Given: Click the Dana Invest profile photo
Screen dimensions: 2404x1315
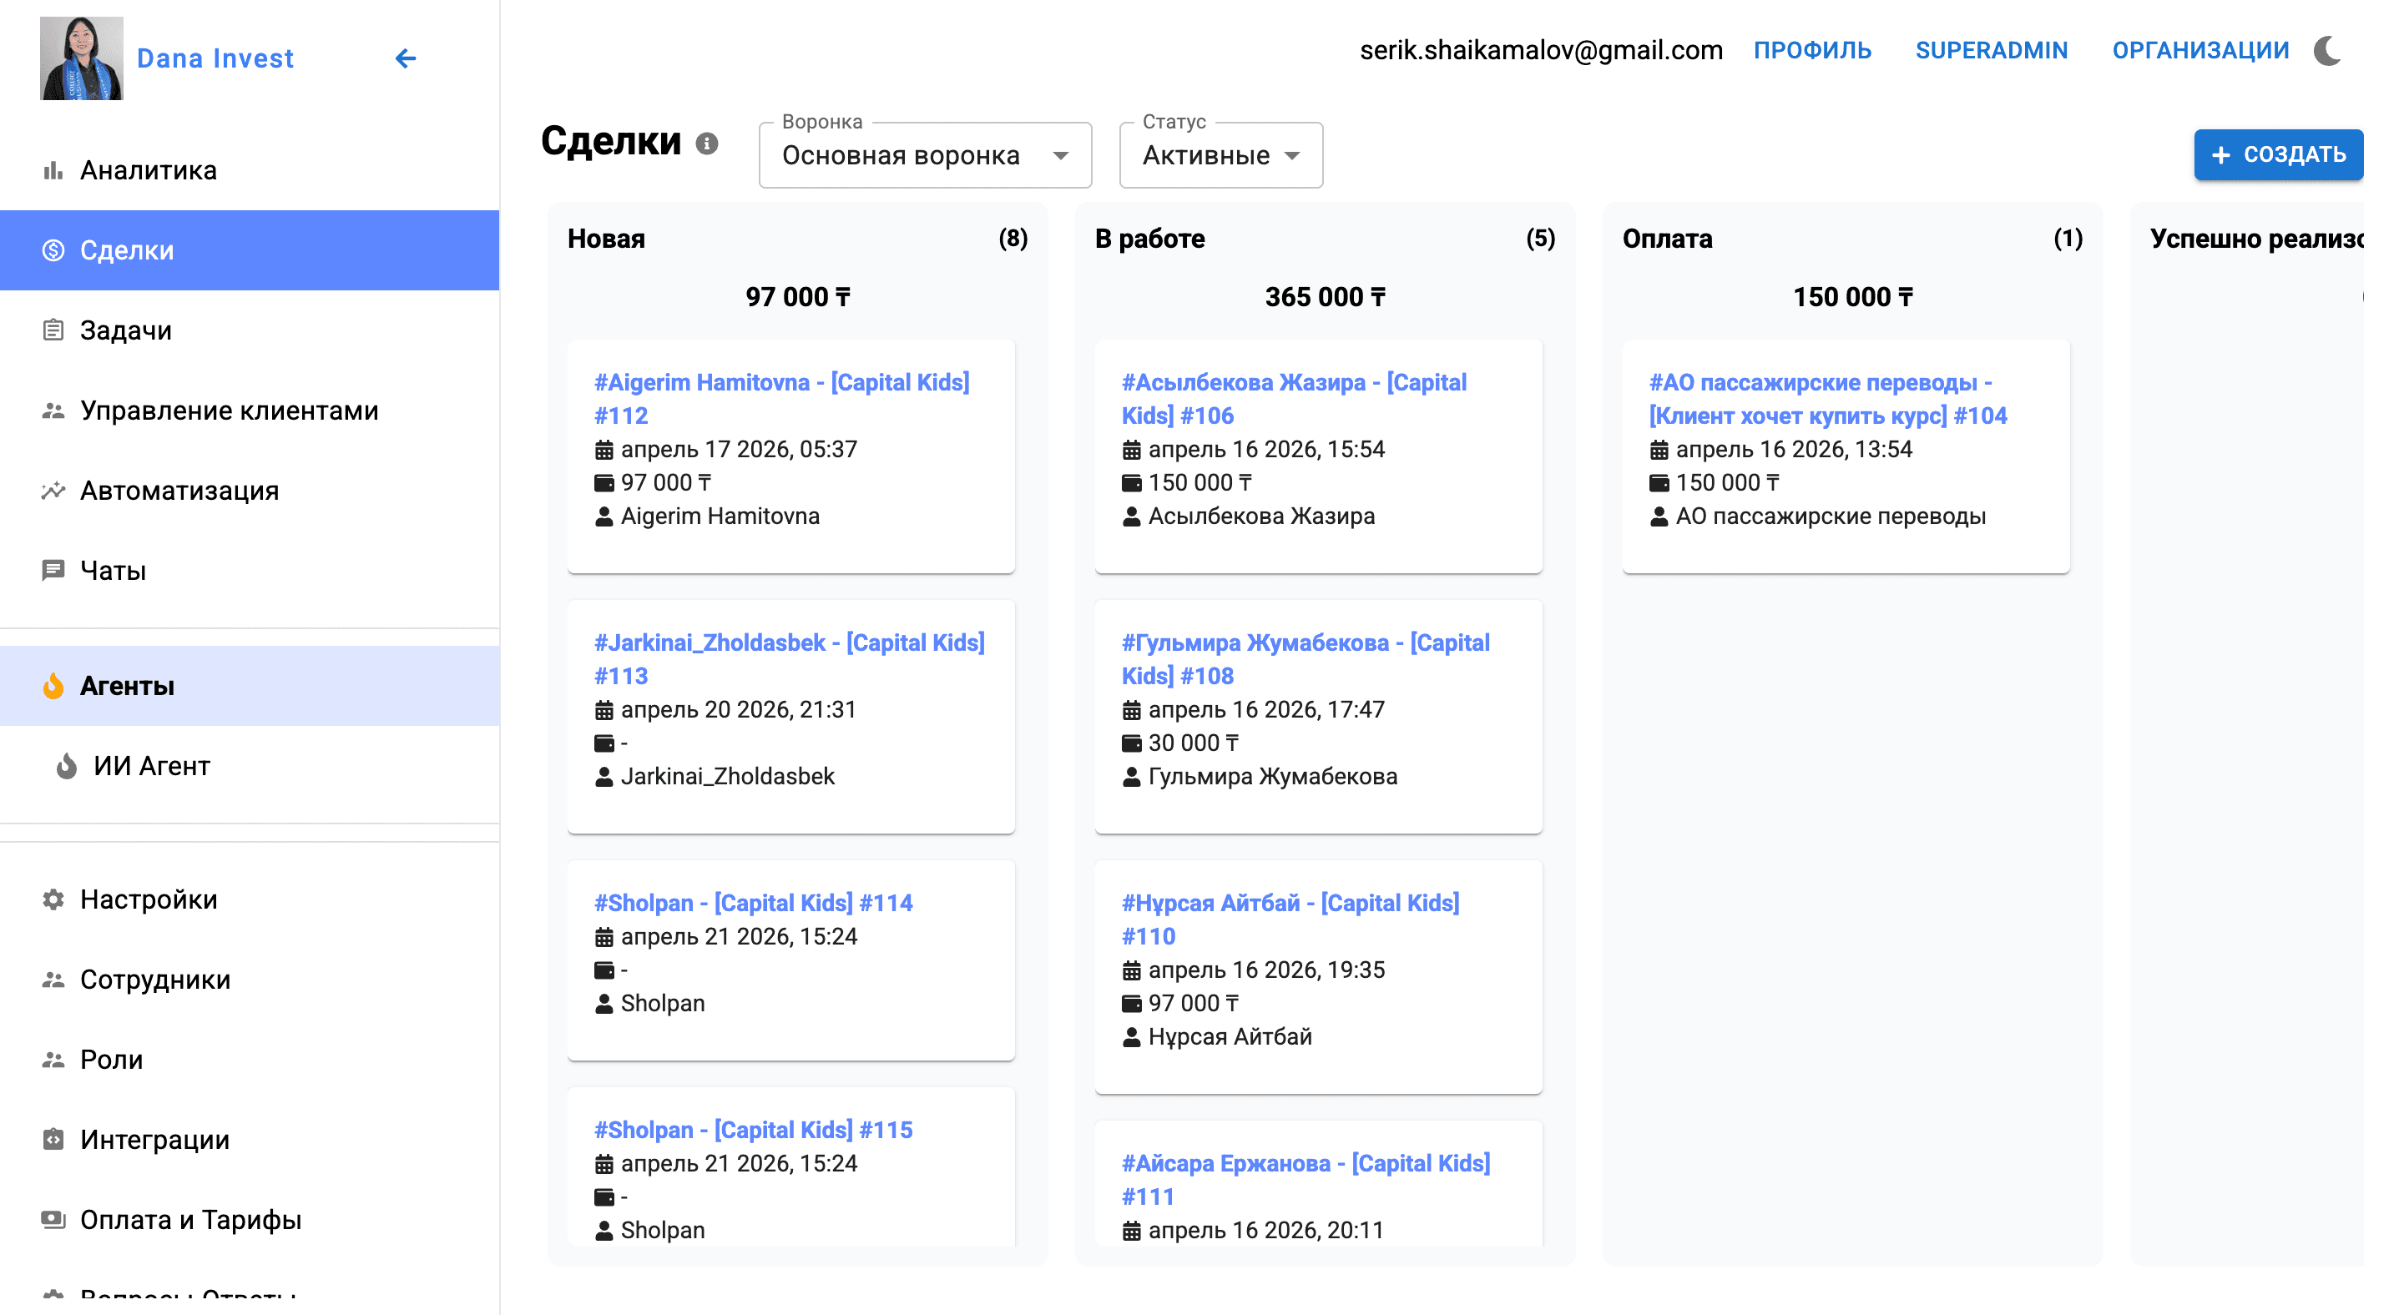Looking at the screenshot, I should [x=81, y=58].
